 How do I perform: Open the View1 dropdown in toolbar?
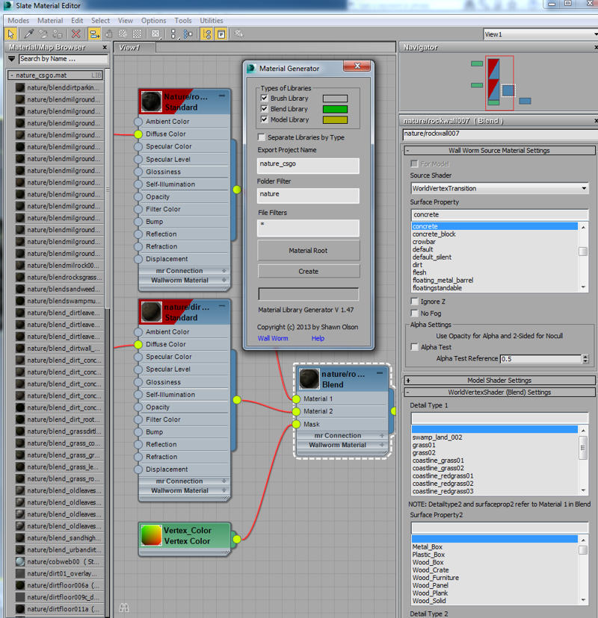(540, 34)
